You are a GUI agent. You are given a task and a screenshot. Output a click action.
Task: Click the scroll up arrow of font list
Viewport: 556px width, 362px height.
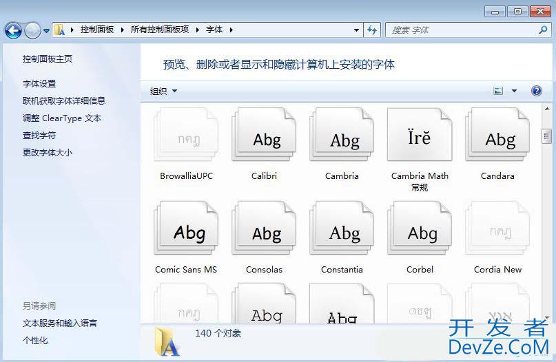click(547, 109)
